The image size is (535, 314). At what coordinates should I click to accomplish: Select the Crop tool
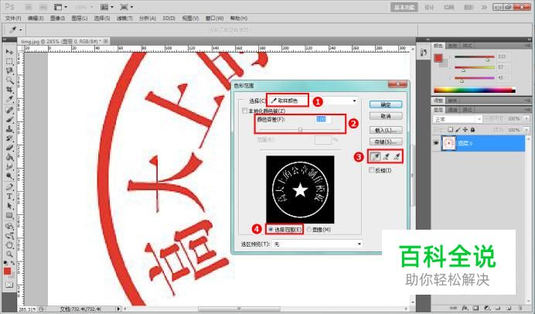(9, 90)
